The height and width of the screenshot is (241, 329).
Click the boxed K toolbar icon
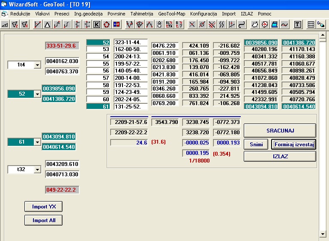(x=97, y=24)
